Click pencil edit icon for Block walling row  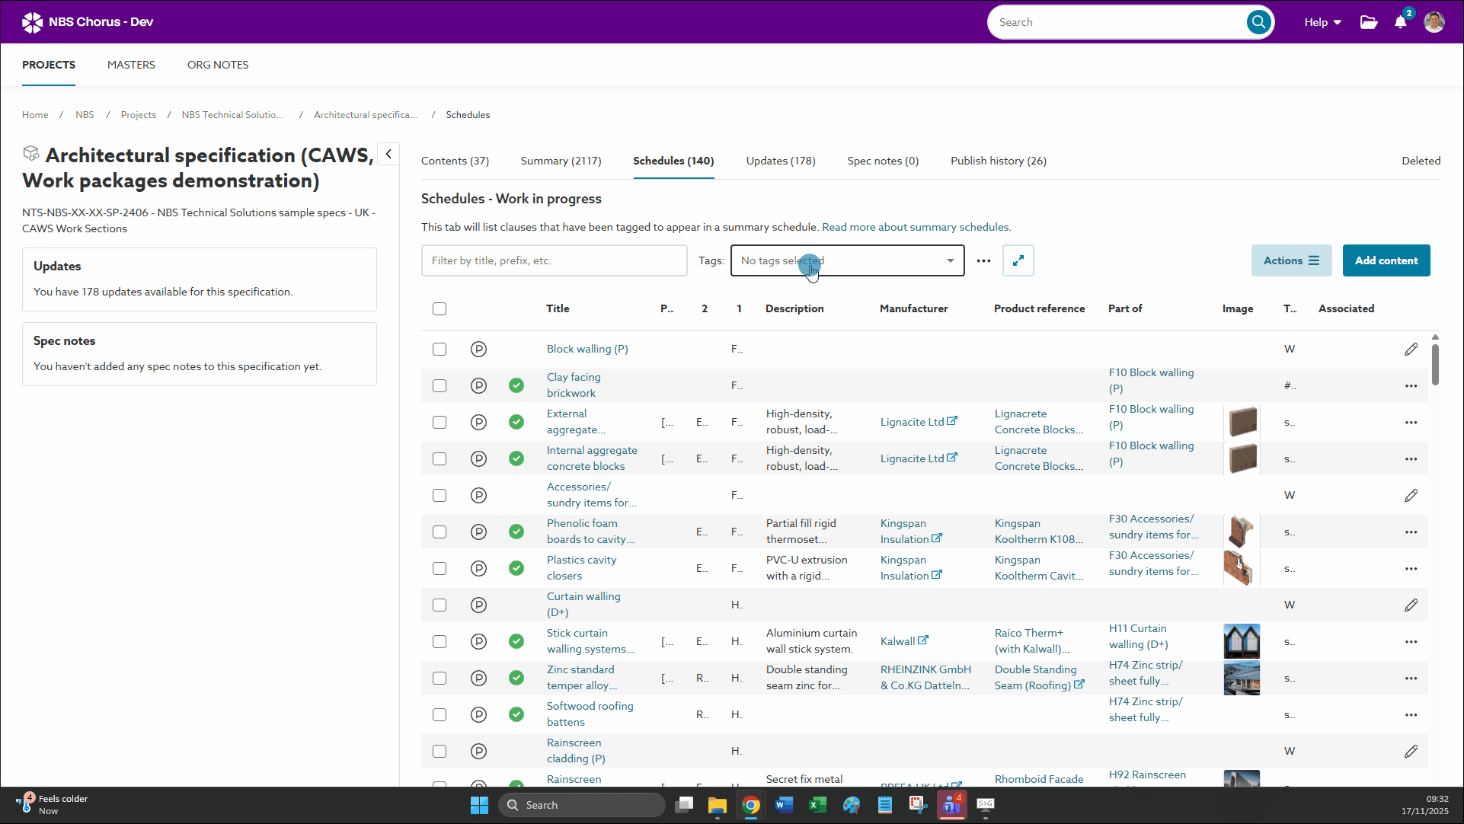(x=1411, y=349)
